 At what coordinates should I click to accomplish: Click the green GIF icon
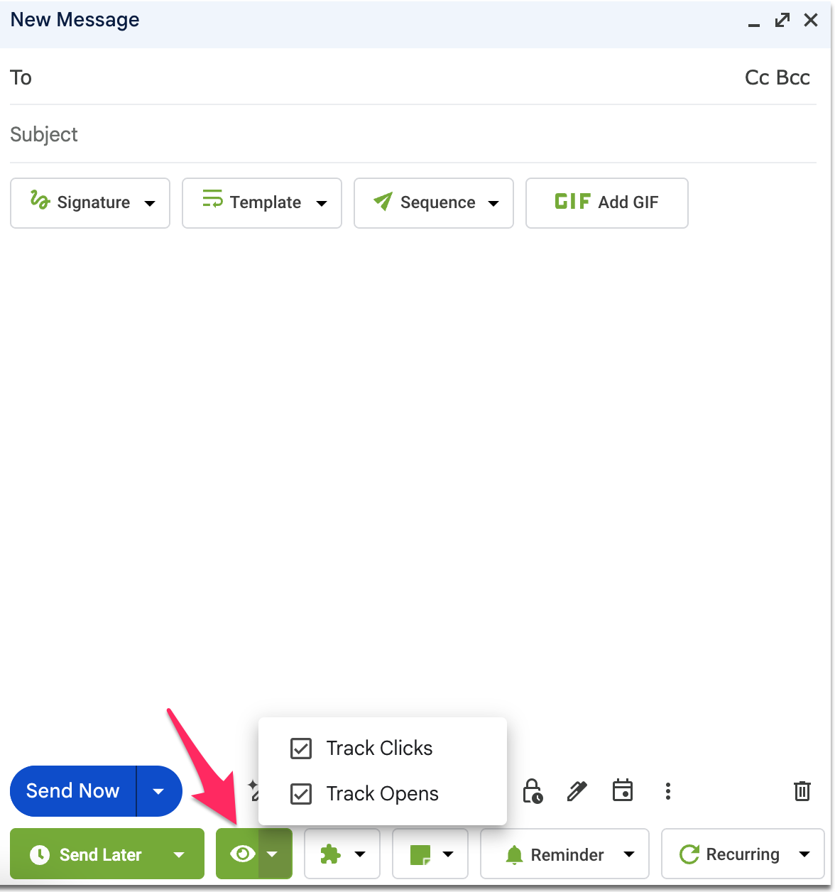point(572,202)
